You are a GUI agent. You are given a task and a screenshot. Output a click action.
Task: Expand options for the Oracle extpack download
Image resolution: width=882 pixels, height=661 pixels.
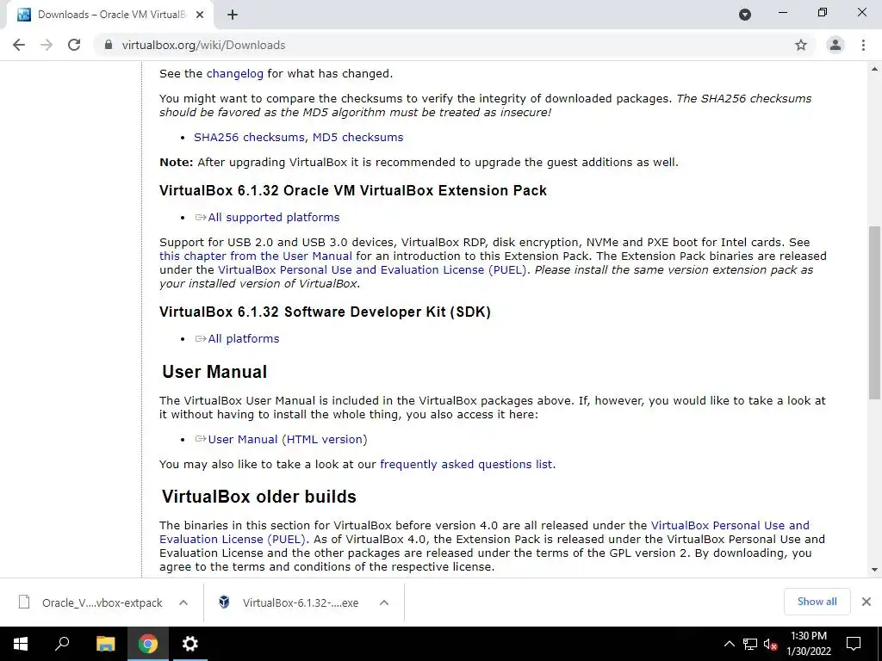tap(183, 602)
